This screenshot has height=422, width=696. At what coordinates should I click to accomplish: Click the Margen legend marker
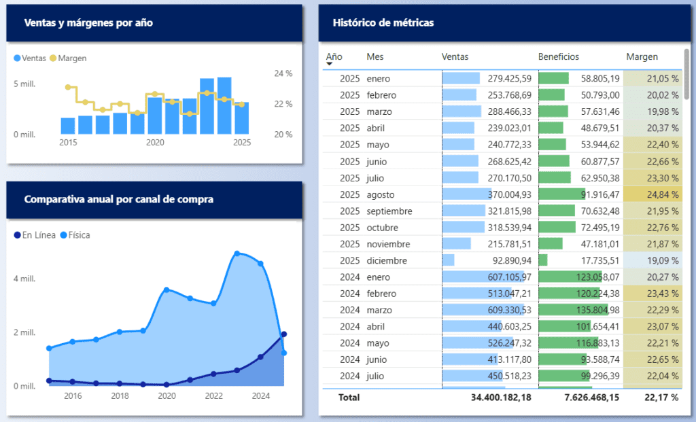pyautogui.click(x=54, y=58)
